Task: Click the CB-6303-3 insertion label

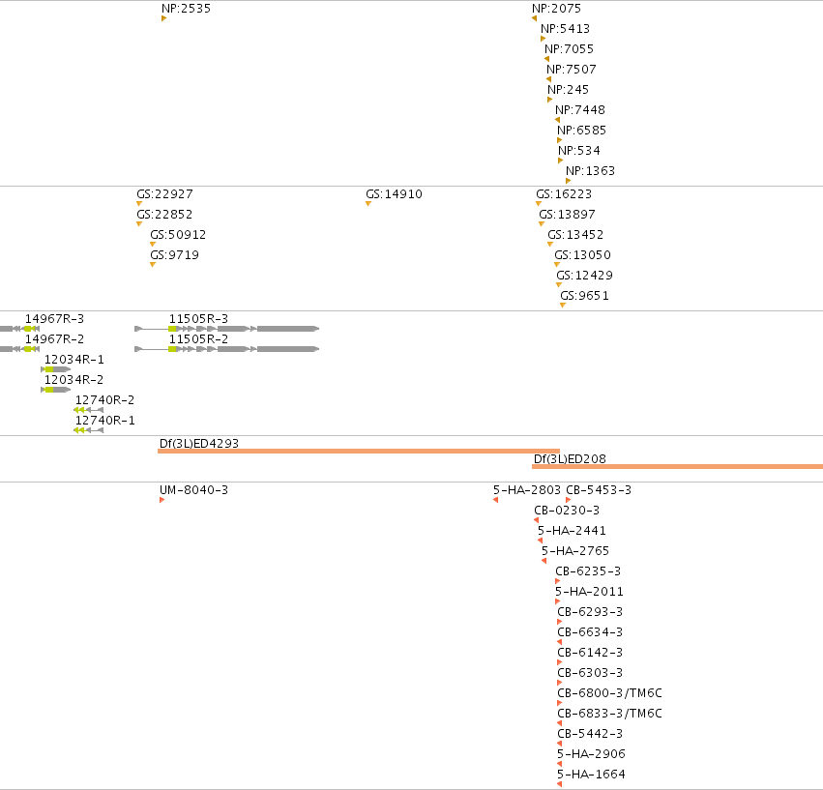Action: point(590,673)
